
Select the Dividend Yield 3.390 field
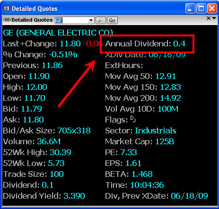(44, 196)
